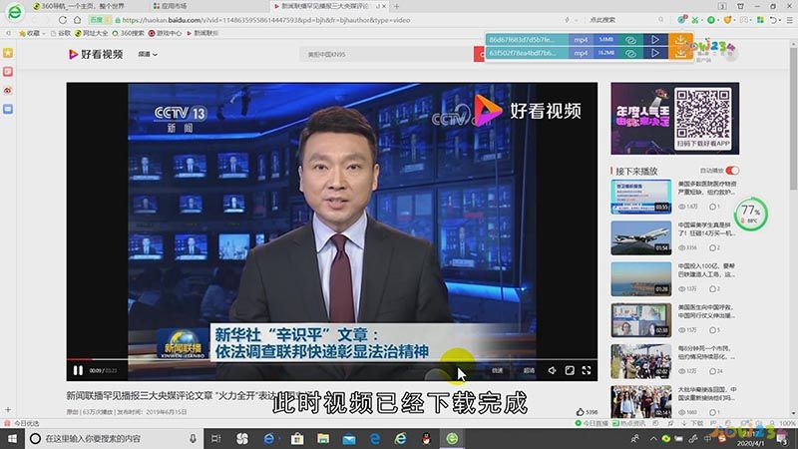
Task: Download the first mp4 video (86d67f683d7d5b7fe)
Action: tap(680, 40)
